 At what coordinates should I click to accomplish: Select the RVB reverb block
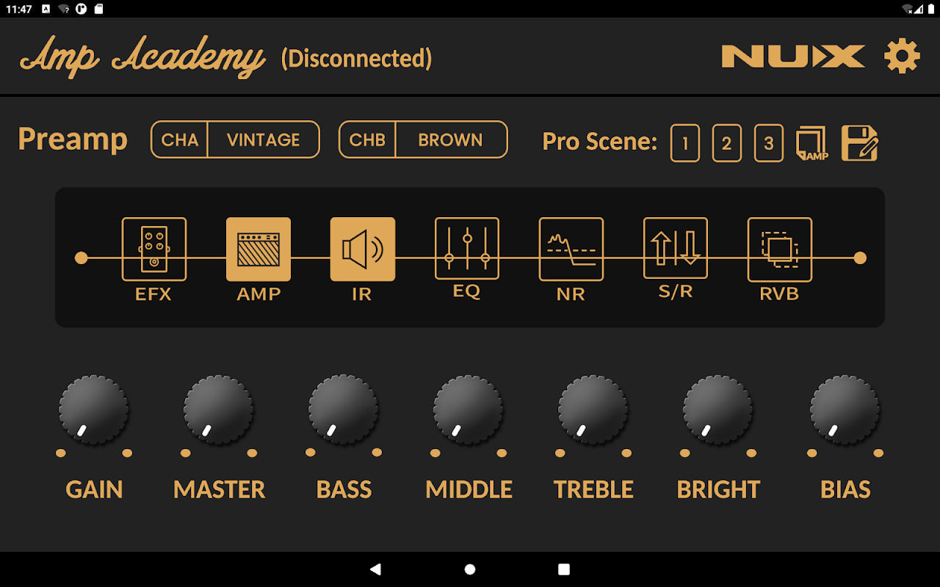click(780, 249)
